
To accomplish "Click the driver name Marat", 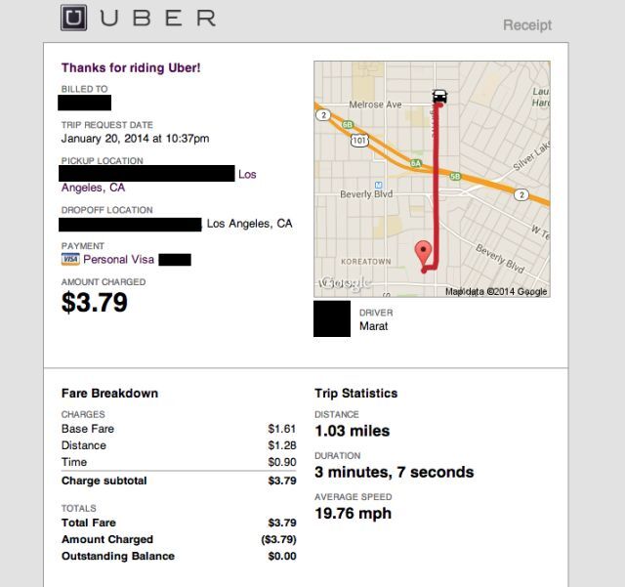I will point(374,326).
